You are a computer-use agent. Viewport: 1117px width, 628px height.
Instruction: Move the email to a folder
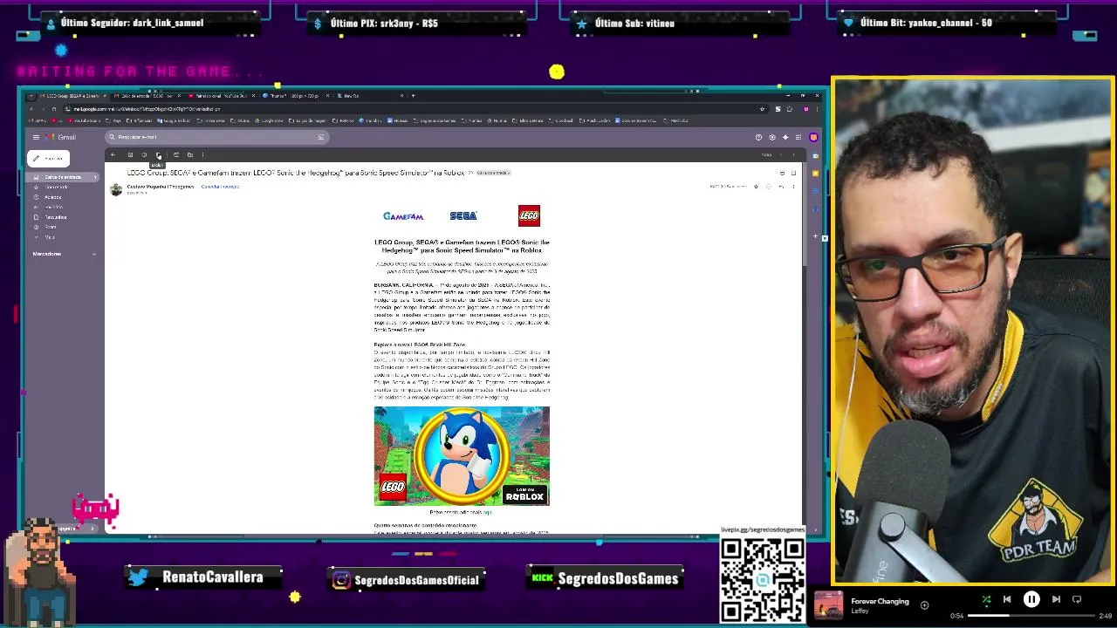click(189, 154)
